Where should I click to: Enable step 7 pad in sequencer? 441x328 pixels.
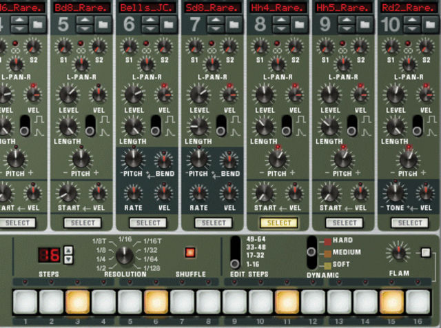click(x=182, y=302)
